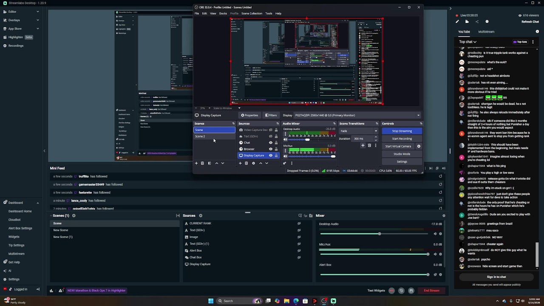Open the notifications warning icon in footer
Image resolution: width=544 pixels, height=306 pixels.
point(61,291)
